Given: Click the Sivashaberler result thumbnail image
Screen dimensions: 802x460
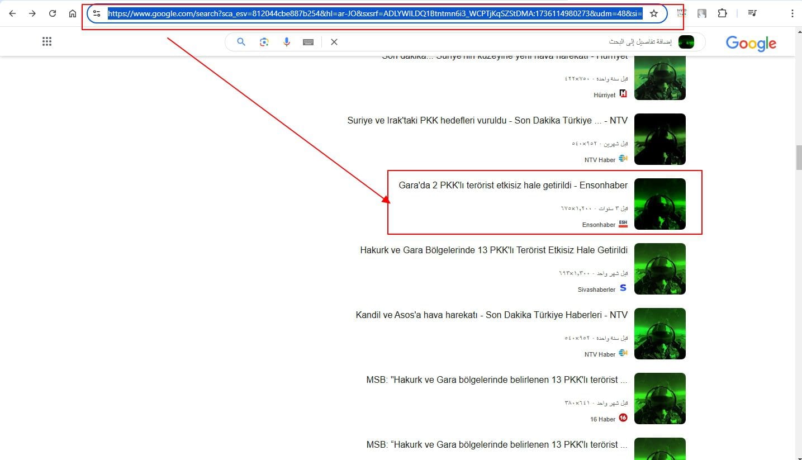Looking at the screenshot, I should tap(660, 269).
